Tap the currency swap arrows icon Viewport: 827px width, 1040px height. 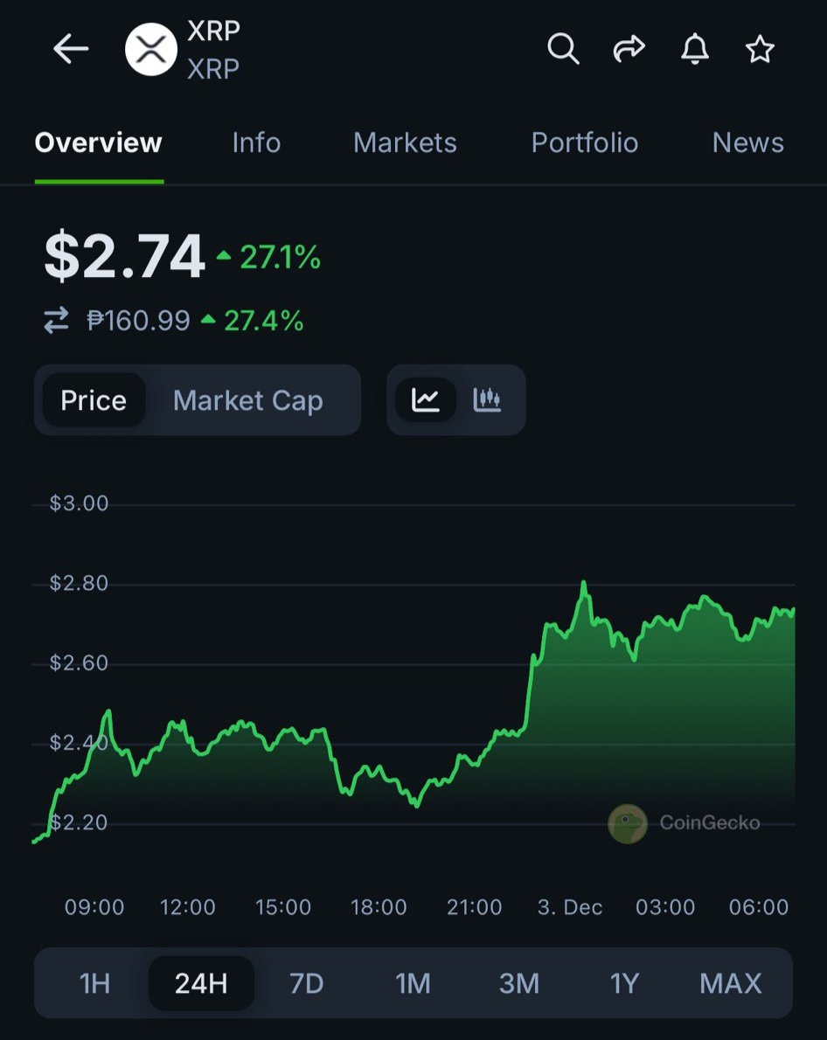pos(56,322)
